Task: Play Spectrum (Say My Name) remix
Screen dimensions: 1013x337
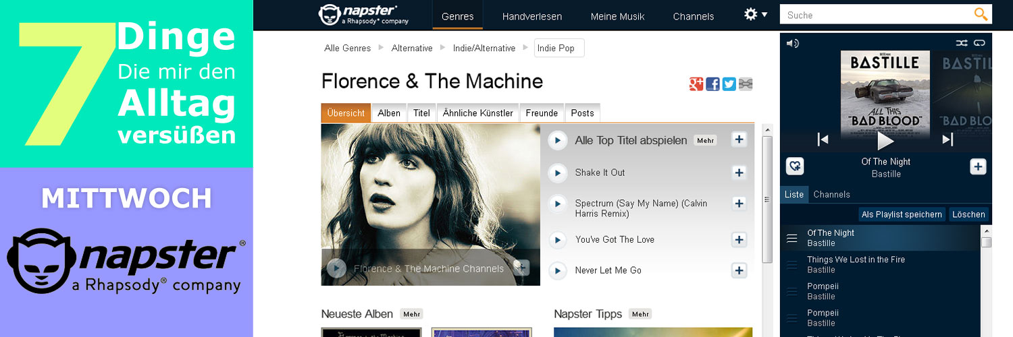Action: 557,204
